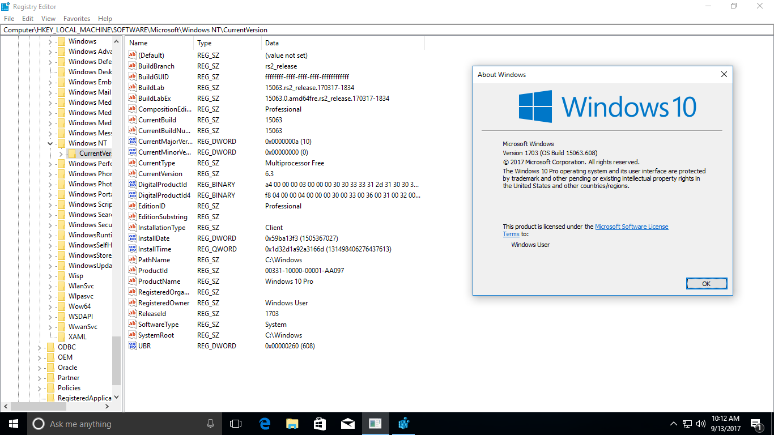Open the Store from the taskbar

(x=320, y=424)
